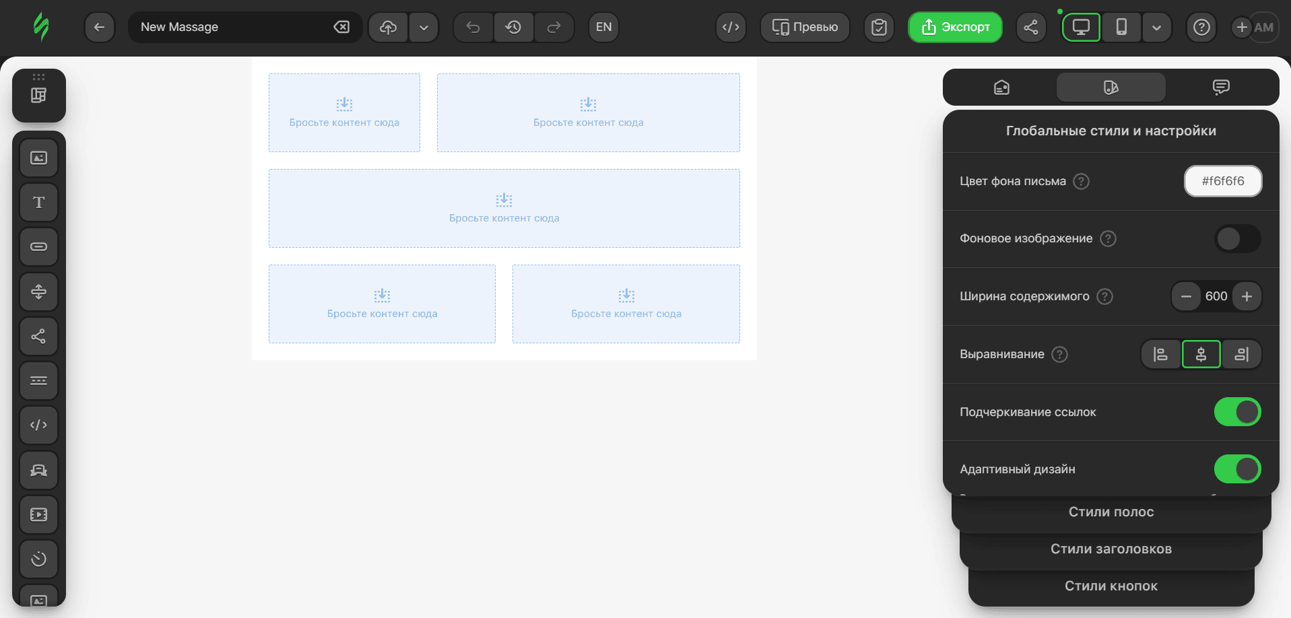Viewport: 1291px width, 618px height.
Task: Disable Подчеркивание ссылок toggle
Action: [1237, 412]
